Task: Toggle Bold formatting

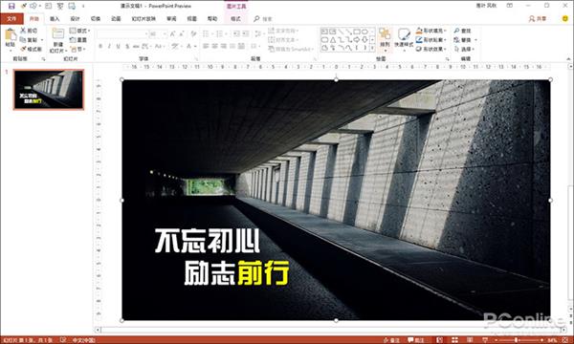Action: click(100, 47)
